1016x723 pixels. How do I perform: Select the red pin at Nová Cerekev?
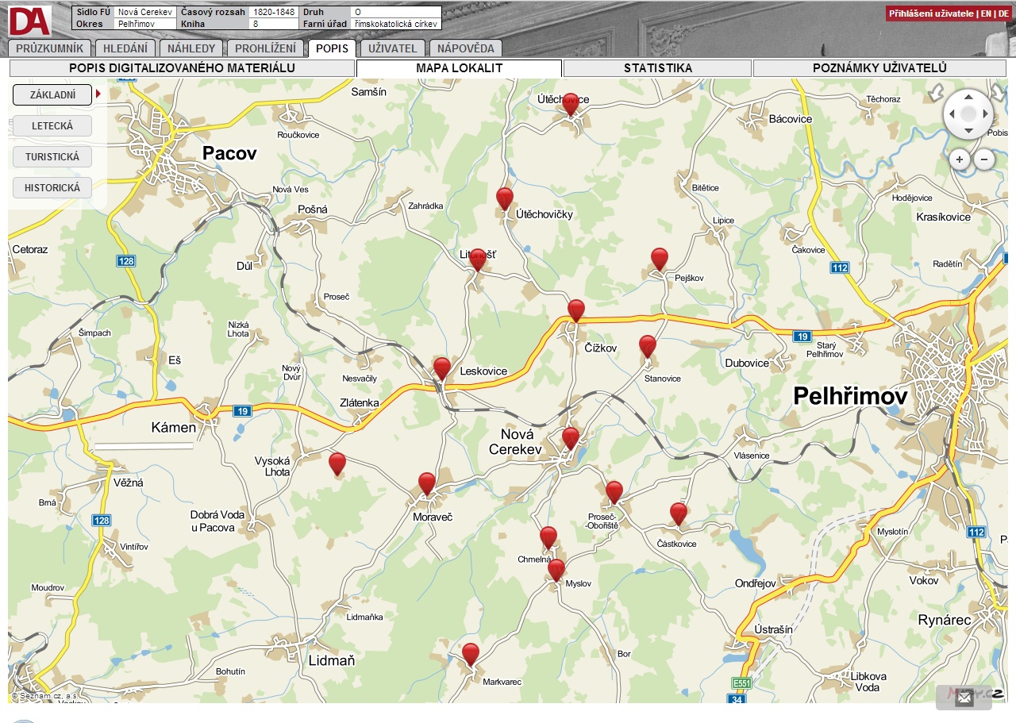(570, 437)
